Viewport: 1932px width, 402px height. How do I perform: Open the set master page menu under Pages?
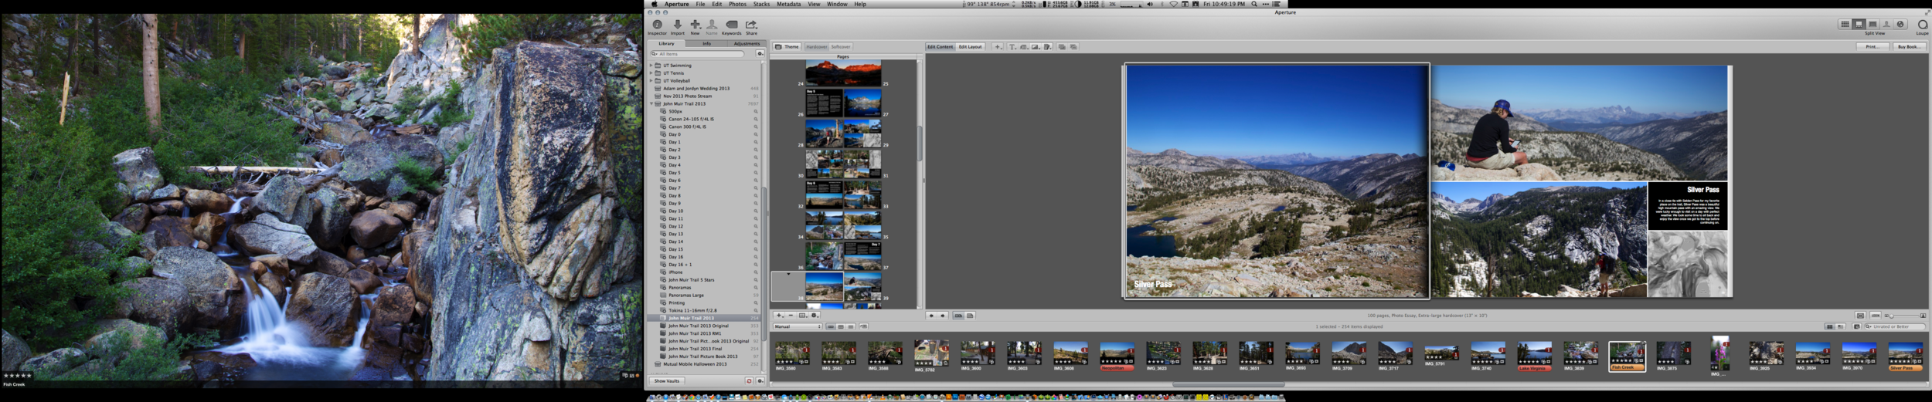[803, 315]
